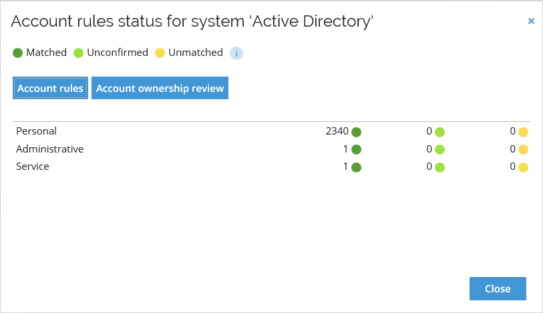The image size is (543, 313).
Task: Select the Administrative account rule row
Action: 271,149
